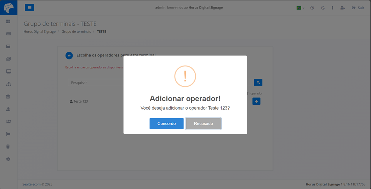Click the Grupo de terminais breadcrumb
371x189 pixels.
pos(76,31)
